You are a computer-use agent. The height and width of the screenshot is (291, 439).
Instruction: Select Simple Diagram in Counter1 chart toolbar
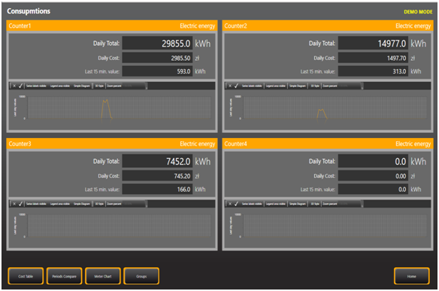point(82,85)
